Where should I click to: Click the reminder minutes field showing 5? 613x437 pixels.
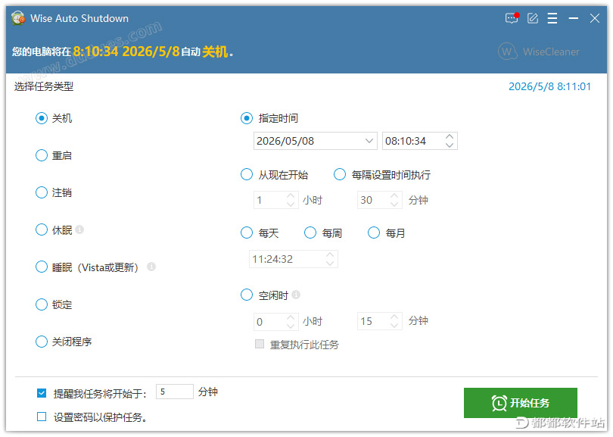(x=174, y=392)
